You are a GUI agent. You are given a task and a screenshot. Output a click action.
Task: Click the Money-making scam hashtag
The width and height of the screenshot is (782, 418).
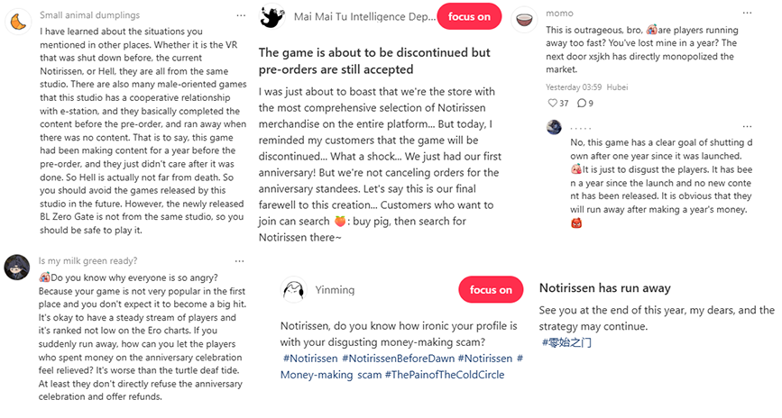[331, 374]
